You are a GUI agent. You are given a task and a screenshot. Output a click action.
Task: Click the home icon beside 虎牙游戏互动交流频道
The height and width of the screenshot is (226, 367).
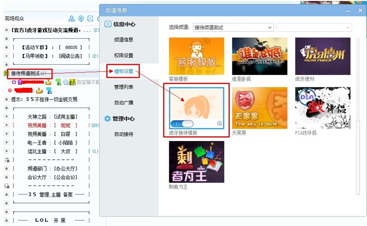(6, 30)
